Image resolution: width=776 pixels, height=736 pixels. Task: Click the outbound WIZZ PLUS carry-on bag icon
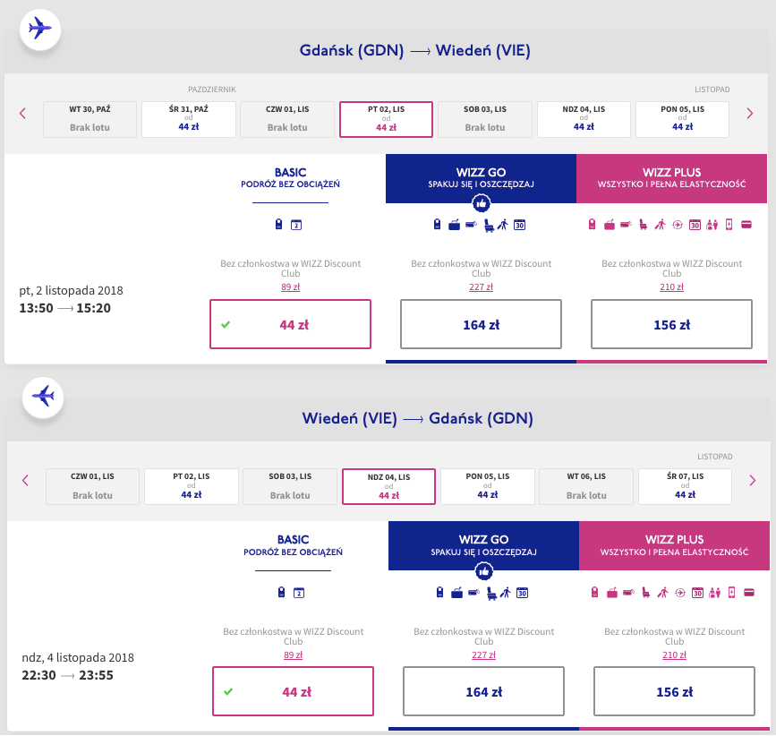(x=592, y=225)
